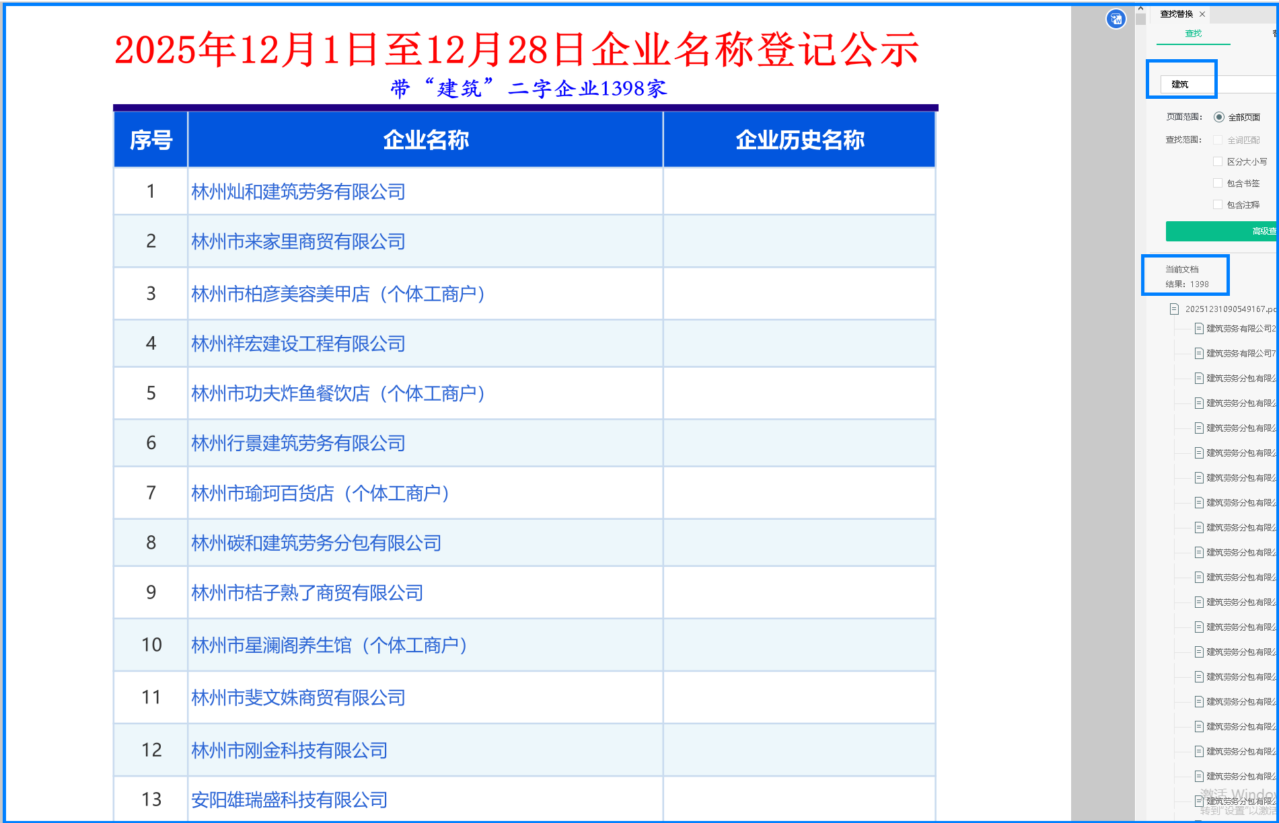Enable the 区分大小写 checkbox

coord(1218,161)
